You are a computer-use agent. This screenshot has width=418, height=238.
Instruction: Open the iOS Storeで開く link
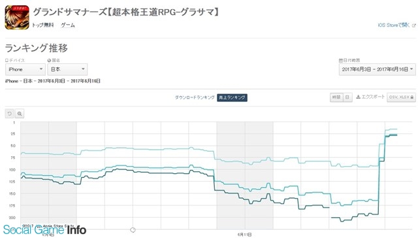pyautogui.click(x=394, y=25)
